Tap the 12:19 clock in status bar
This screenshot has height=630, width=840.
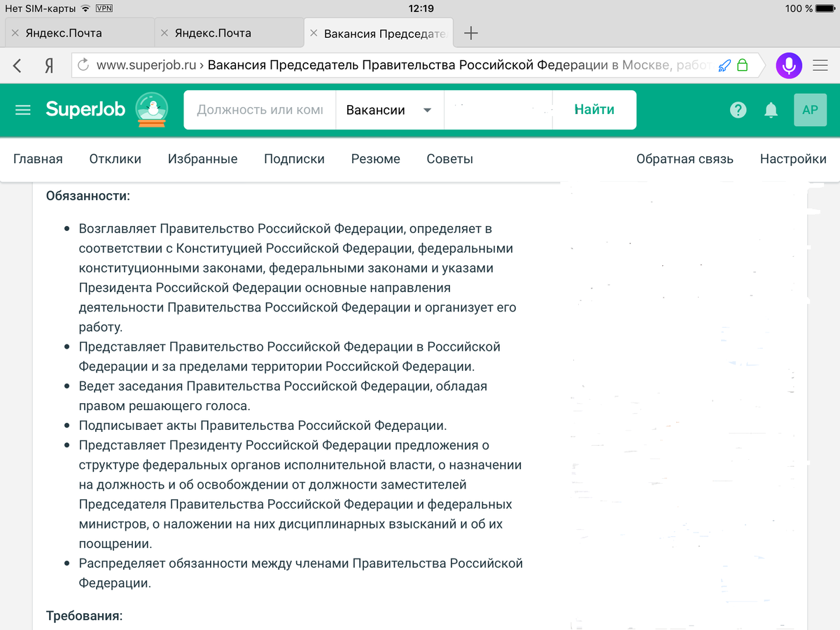click(420, 8)
